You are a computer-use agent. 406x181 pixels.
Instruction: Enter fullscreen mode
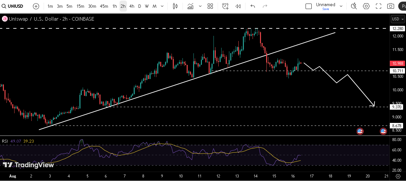click(x=379, y=6)
